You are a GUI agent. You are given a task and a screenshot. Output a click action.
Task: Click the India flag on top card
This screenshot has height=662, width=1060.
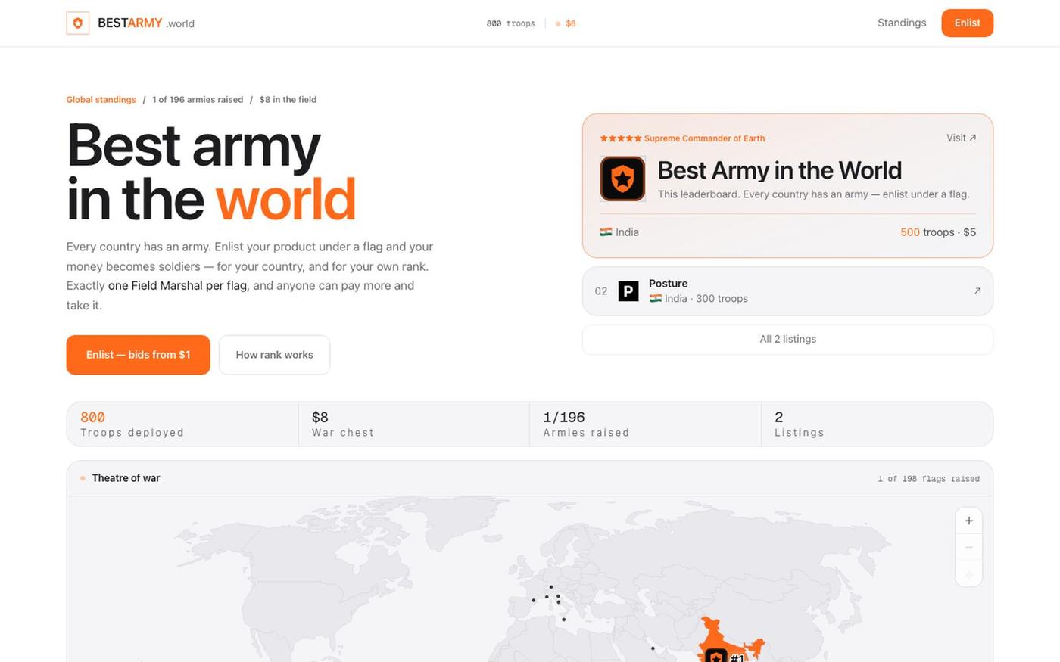click(606, 232)
